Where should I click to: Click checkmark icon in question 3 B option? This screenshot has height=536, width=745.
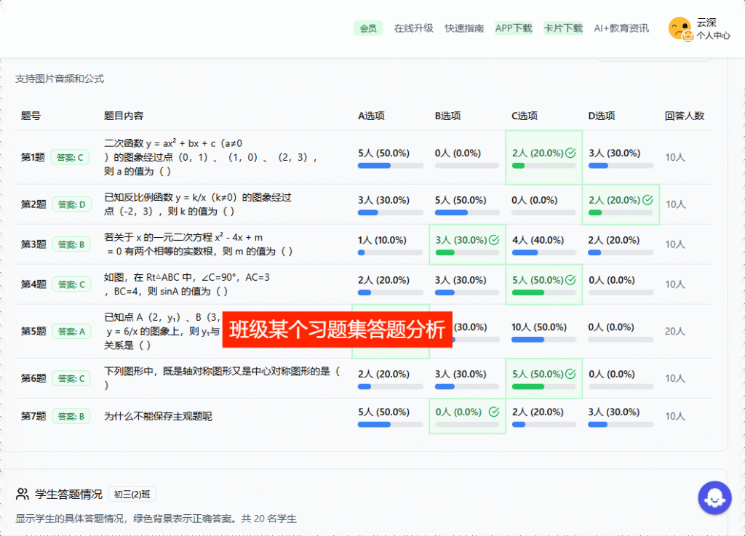(494, 240)
